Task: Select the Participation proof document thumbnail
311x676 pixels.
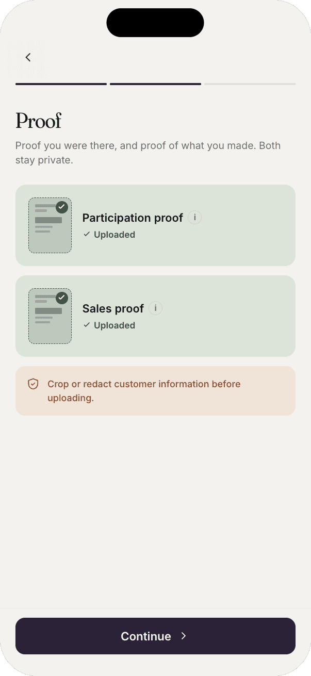Action: [x=50, y=225]
